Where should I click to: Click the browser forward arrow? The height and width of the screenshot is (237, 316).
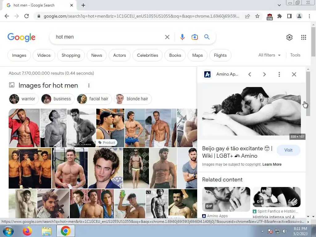[17, 16]
